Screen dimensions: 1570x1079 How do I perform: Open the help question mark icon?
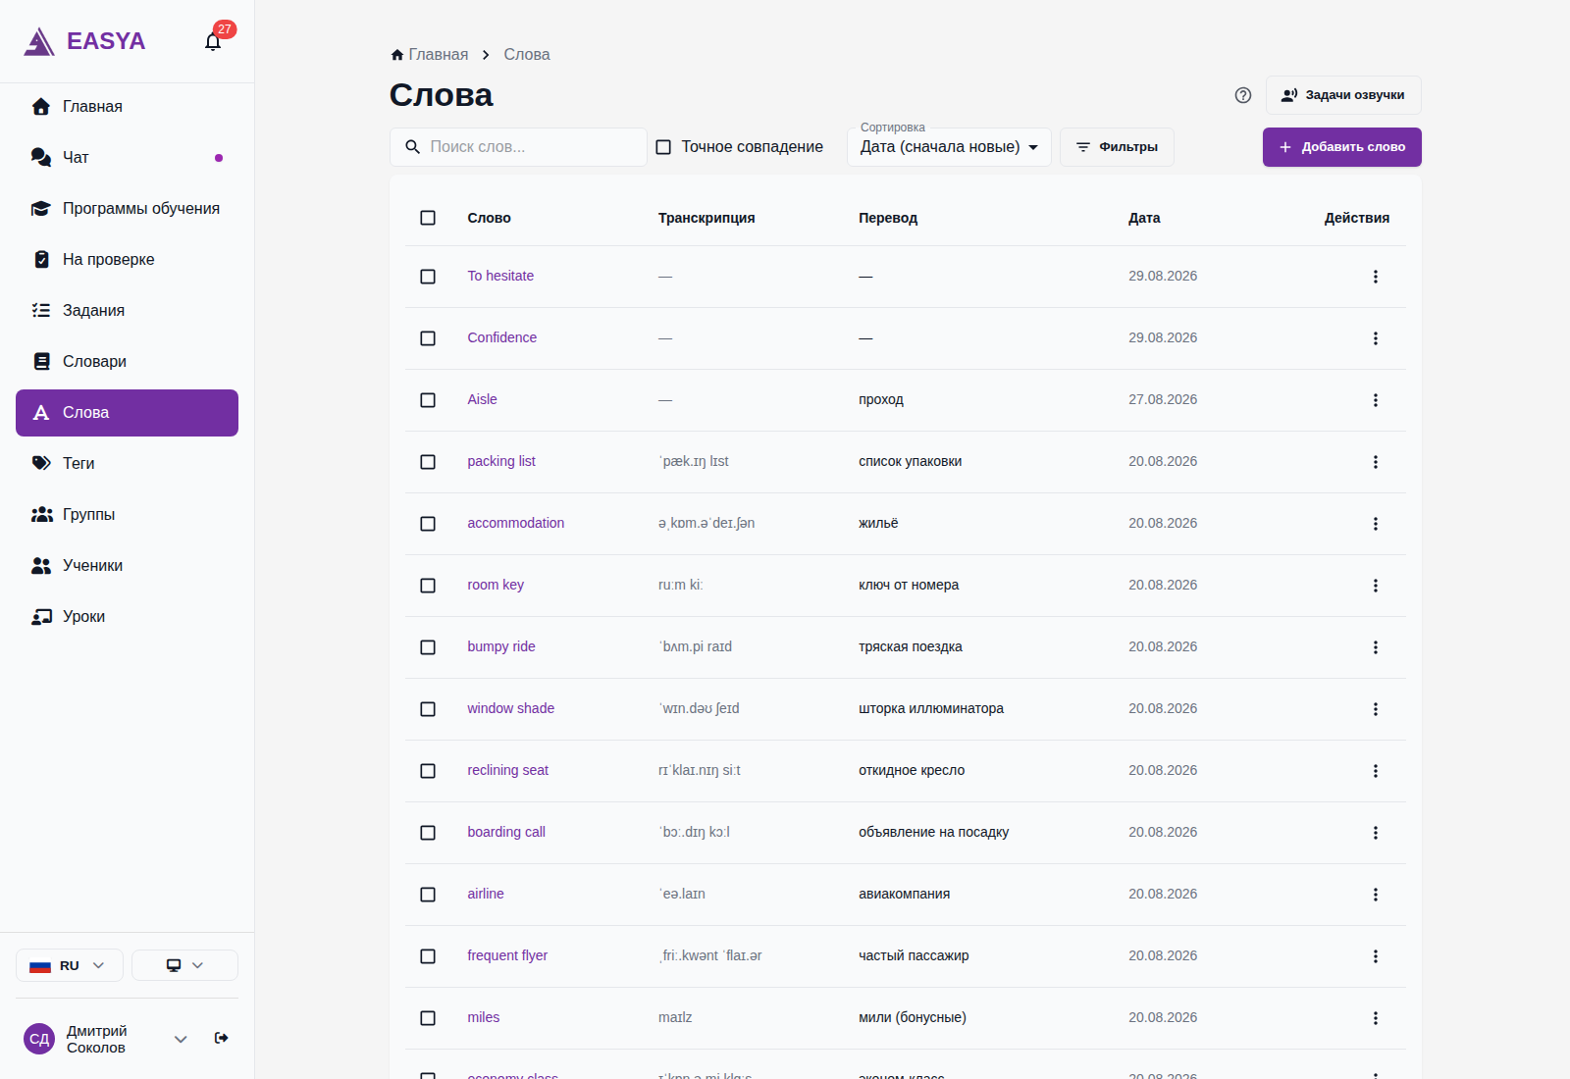tap(1243, 95)
